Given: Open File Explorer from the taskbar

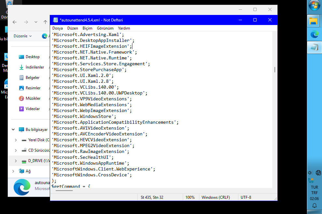Looking at the screenshot, I should click(313, 21).
